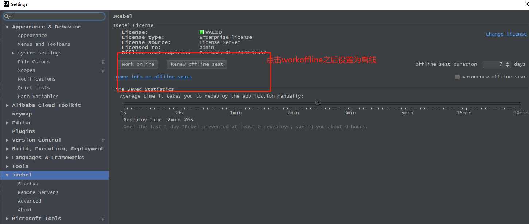Click the project-level icon next to Microsoft Tools
Image resolution: width=529 pixels, height=224 pixels.
pos(103,219)
